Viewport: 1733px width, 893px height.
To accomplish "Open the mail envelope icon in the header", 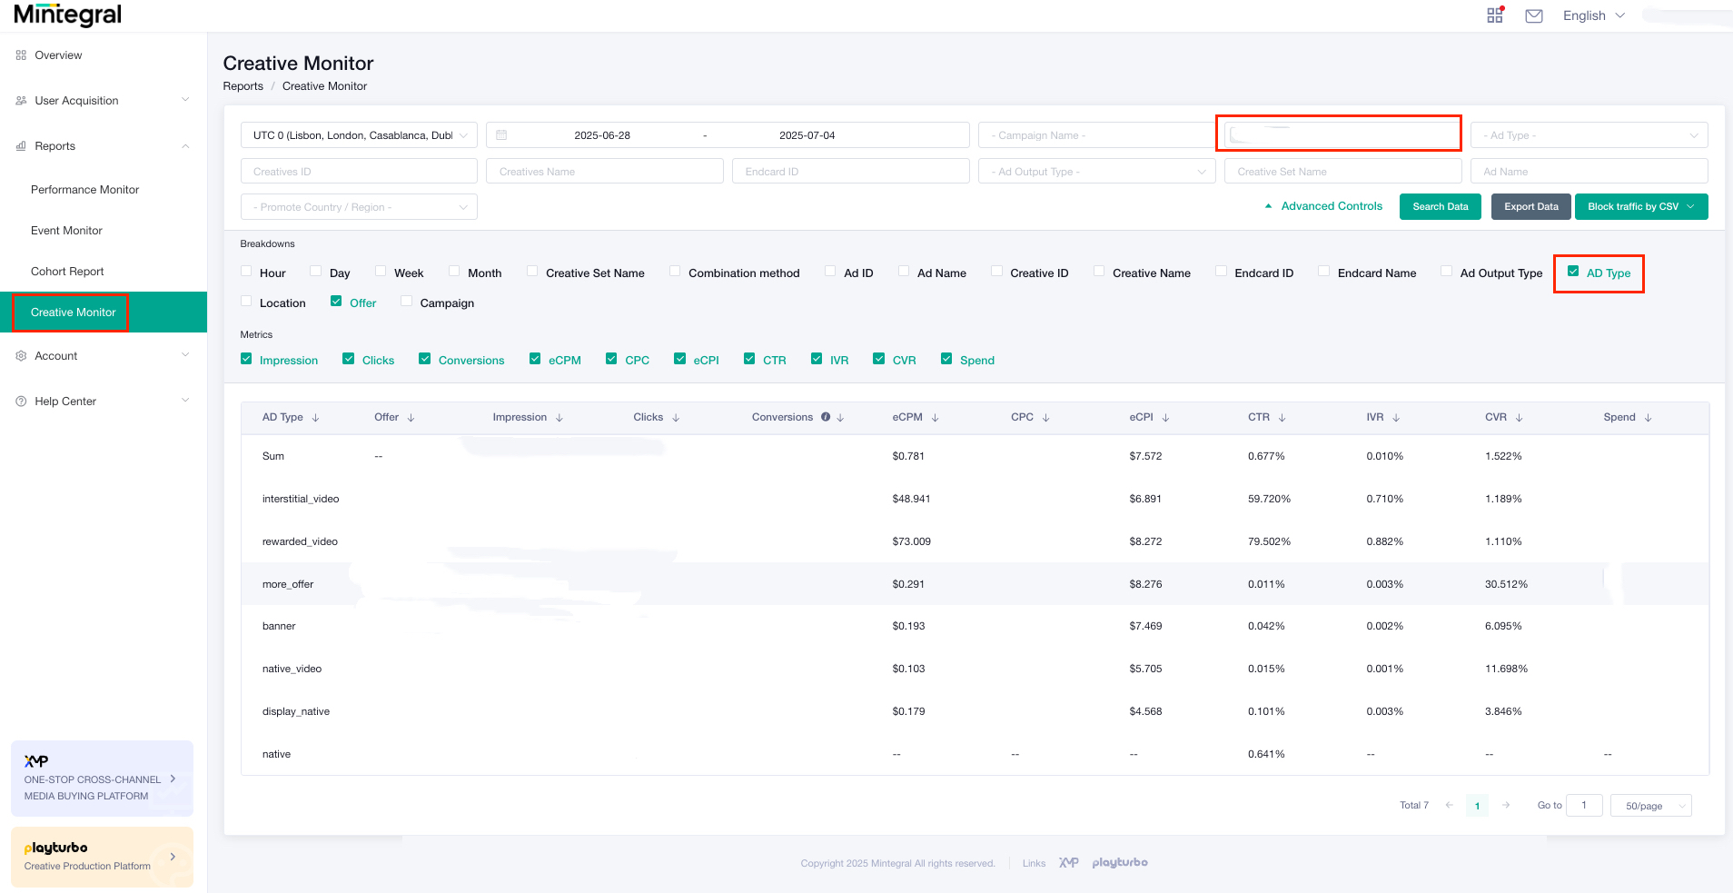I will 1533,15.
